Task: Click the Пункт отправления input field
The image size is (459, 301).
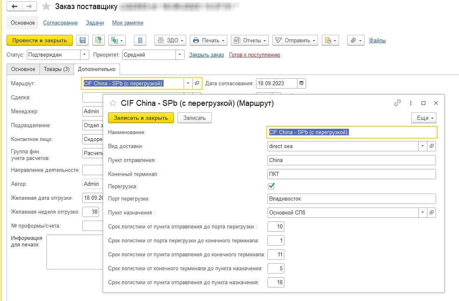Action: [x=352, y=160]
